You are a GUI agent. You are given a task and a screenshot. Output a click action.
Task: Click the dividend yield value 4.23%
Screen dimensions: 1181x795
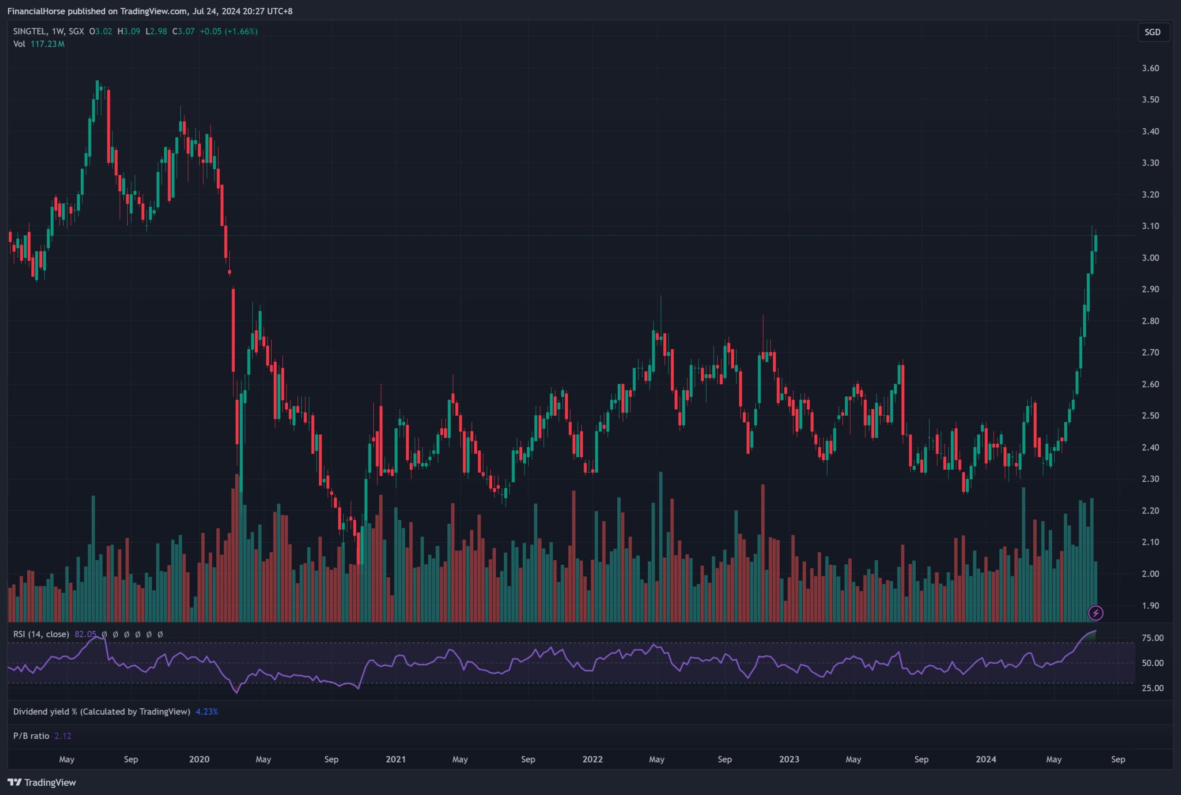[207, 712]
